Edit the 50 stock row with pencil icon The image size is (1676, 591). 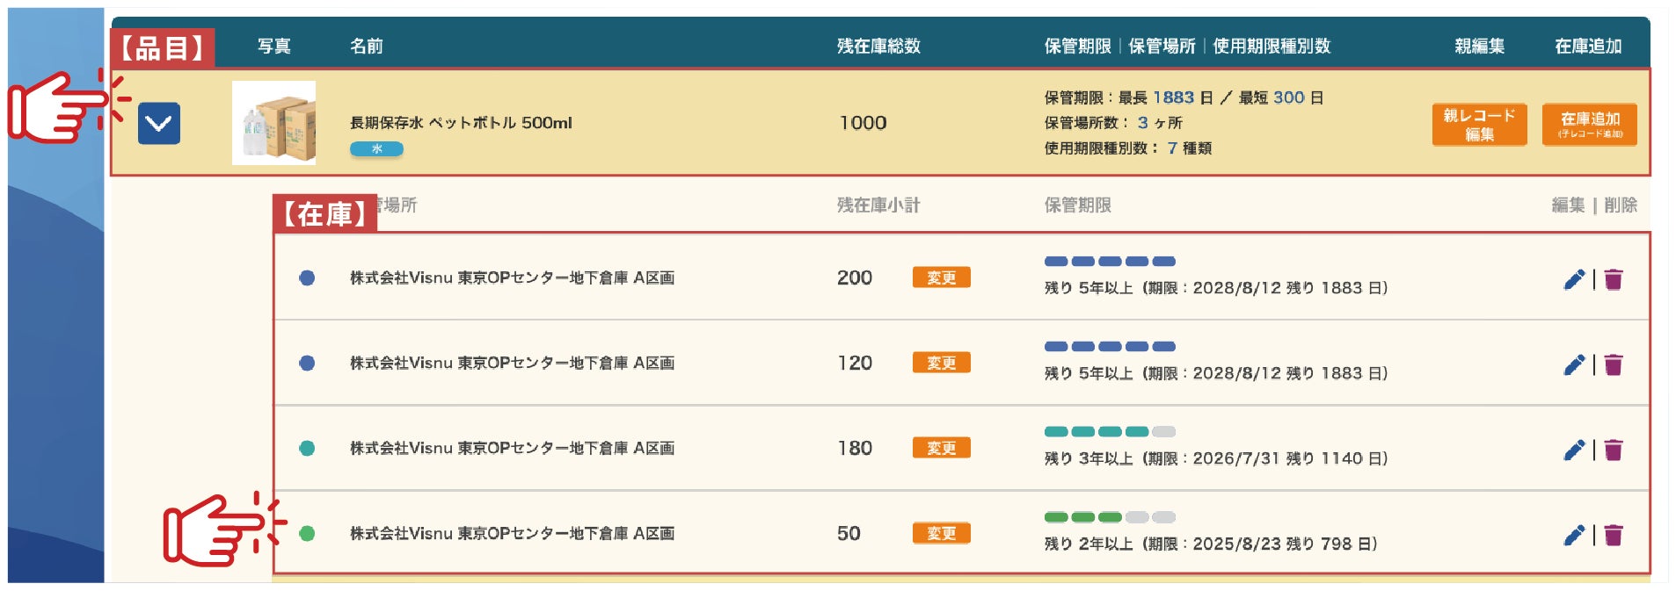1574,535
